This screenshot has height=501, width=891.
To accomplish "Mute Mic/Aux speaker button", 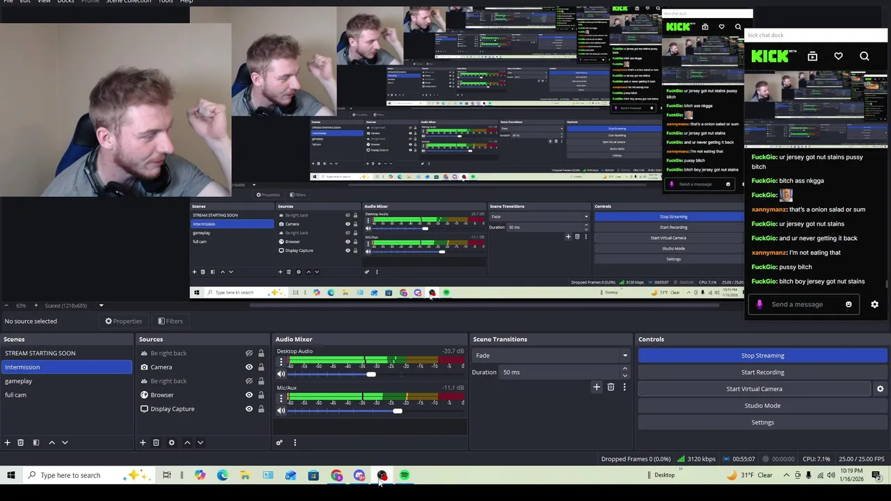I will tap(281, 411).
